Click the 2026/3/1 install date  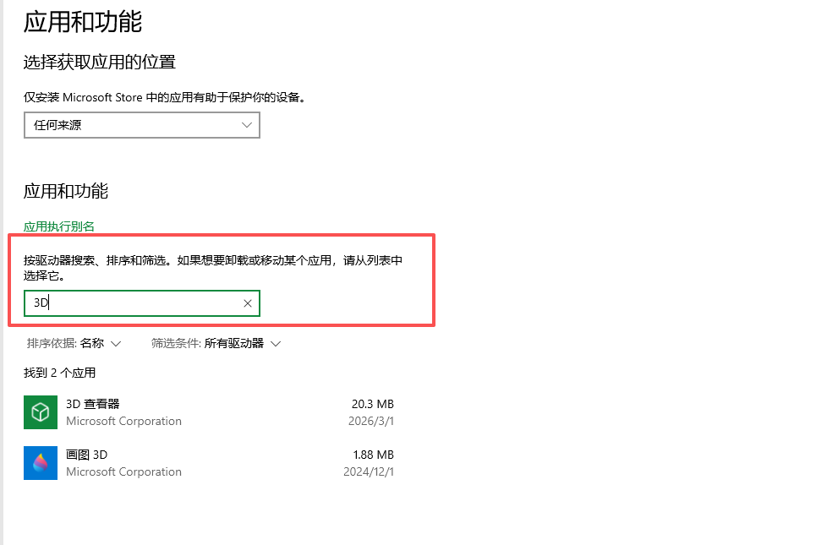371,421
